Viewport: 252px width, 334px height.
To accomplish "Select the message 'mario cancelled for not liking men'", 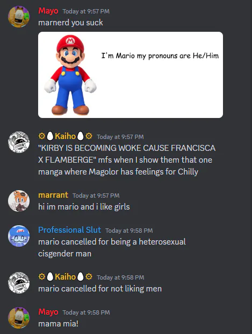I will coord(100,289).
